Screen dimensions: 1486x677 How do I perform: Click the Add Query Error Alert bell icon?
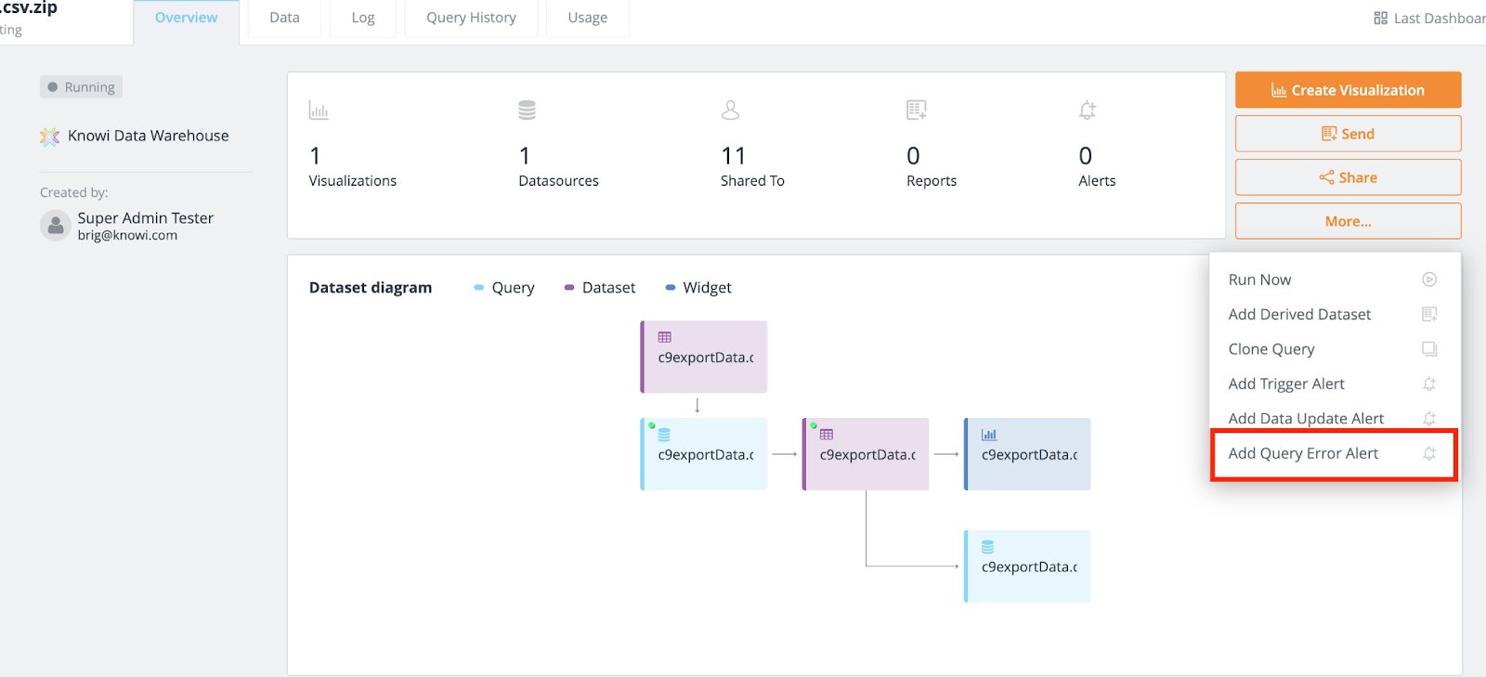tap(1429, 454)
